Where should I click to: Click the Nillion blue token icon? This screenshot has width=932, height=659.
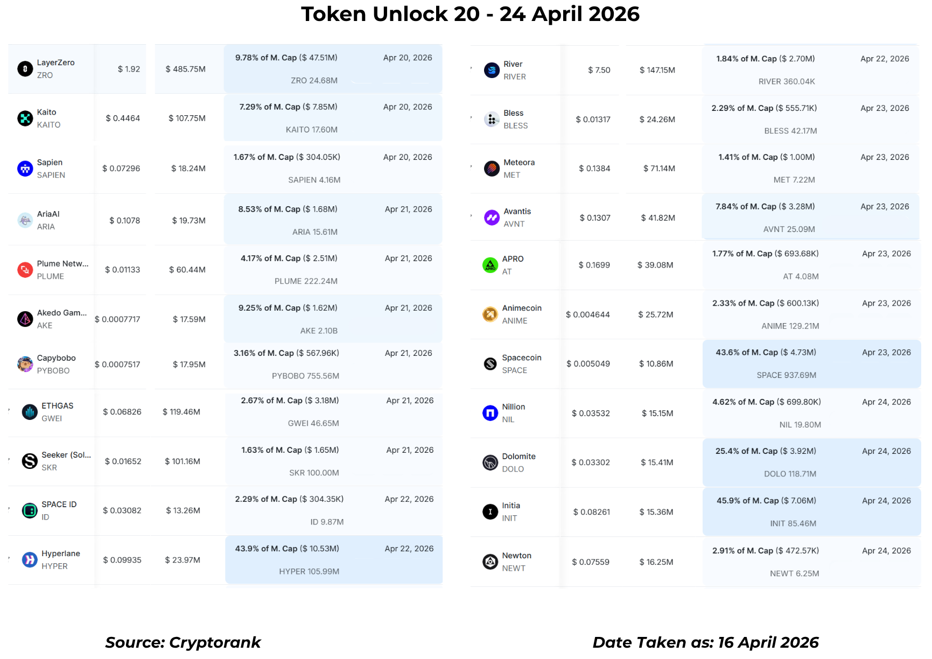pos(490,413)
